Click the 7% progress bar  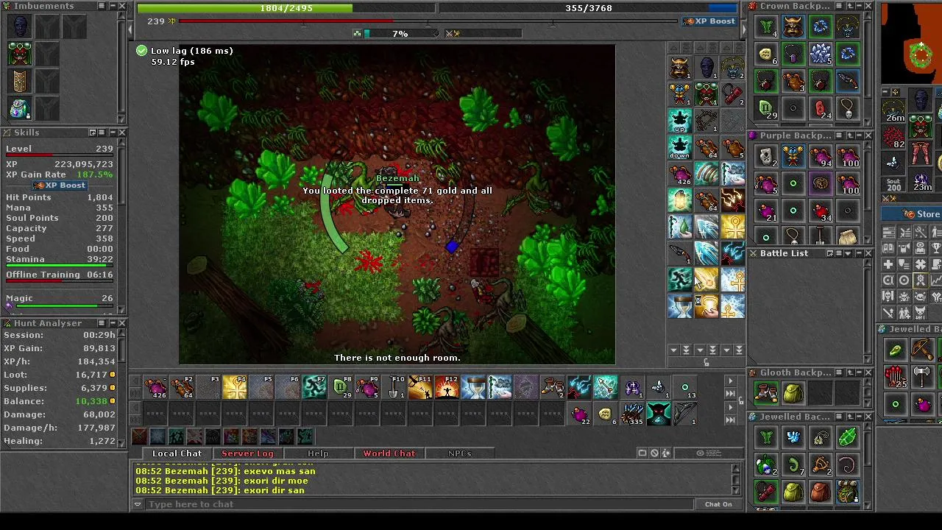pyautogui.click(x=400, y=34)
